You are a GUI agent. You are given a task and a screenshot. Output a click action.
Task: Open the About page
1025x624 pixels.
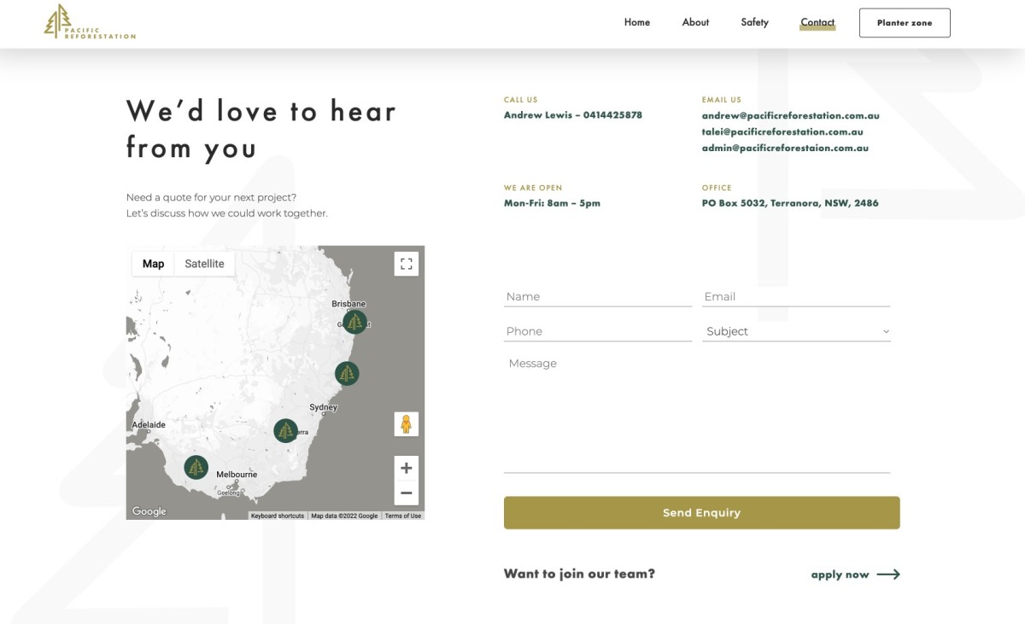695,22
